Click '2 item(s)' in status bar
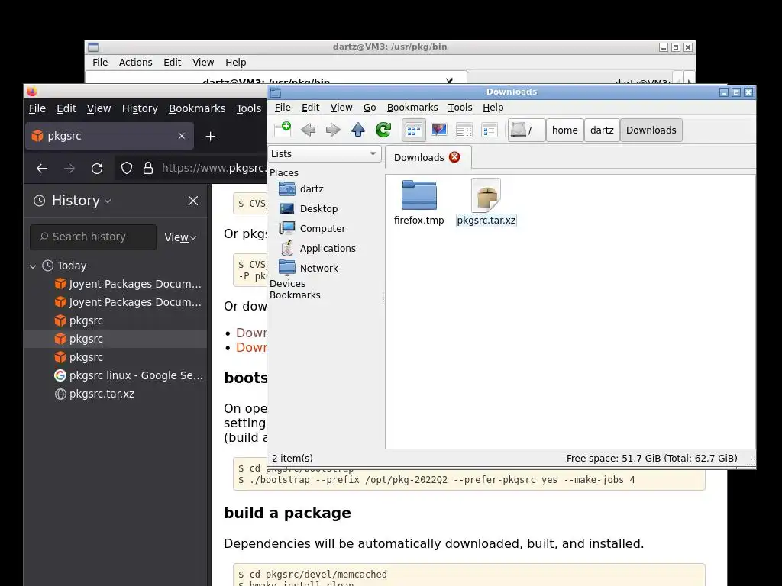 (292, 459)
